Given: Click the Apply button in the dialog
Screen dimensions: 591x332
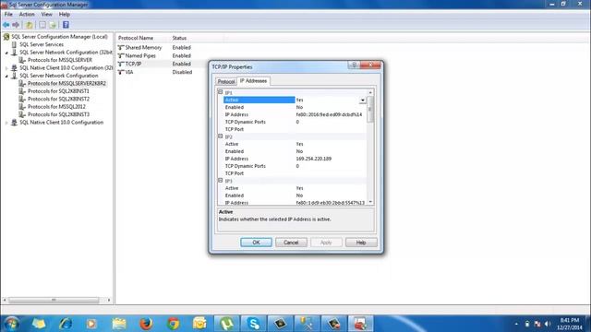Looking at the screenshot, I should pos(326,243).
